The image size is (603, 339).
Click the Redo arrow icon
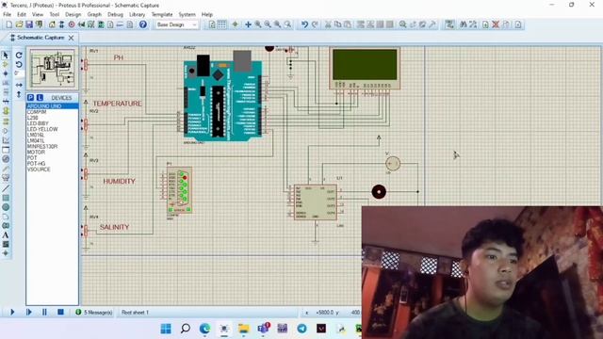pos(315,24)
